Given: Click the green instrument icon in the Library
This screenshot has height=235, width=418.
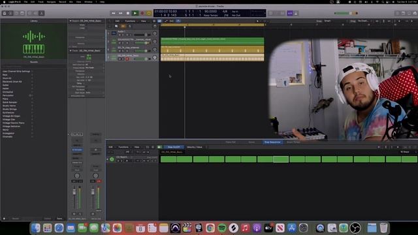Looking at the screenshot, I should pyautogui.click(x=33, y=42).
